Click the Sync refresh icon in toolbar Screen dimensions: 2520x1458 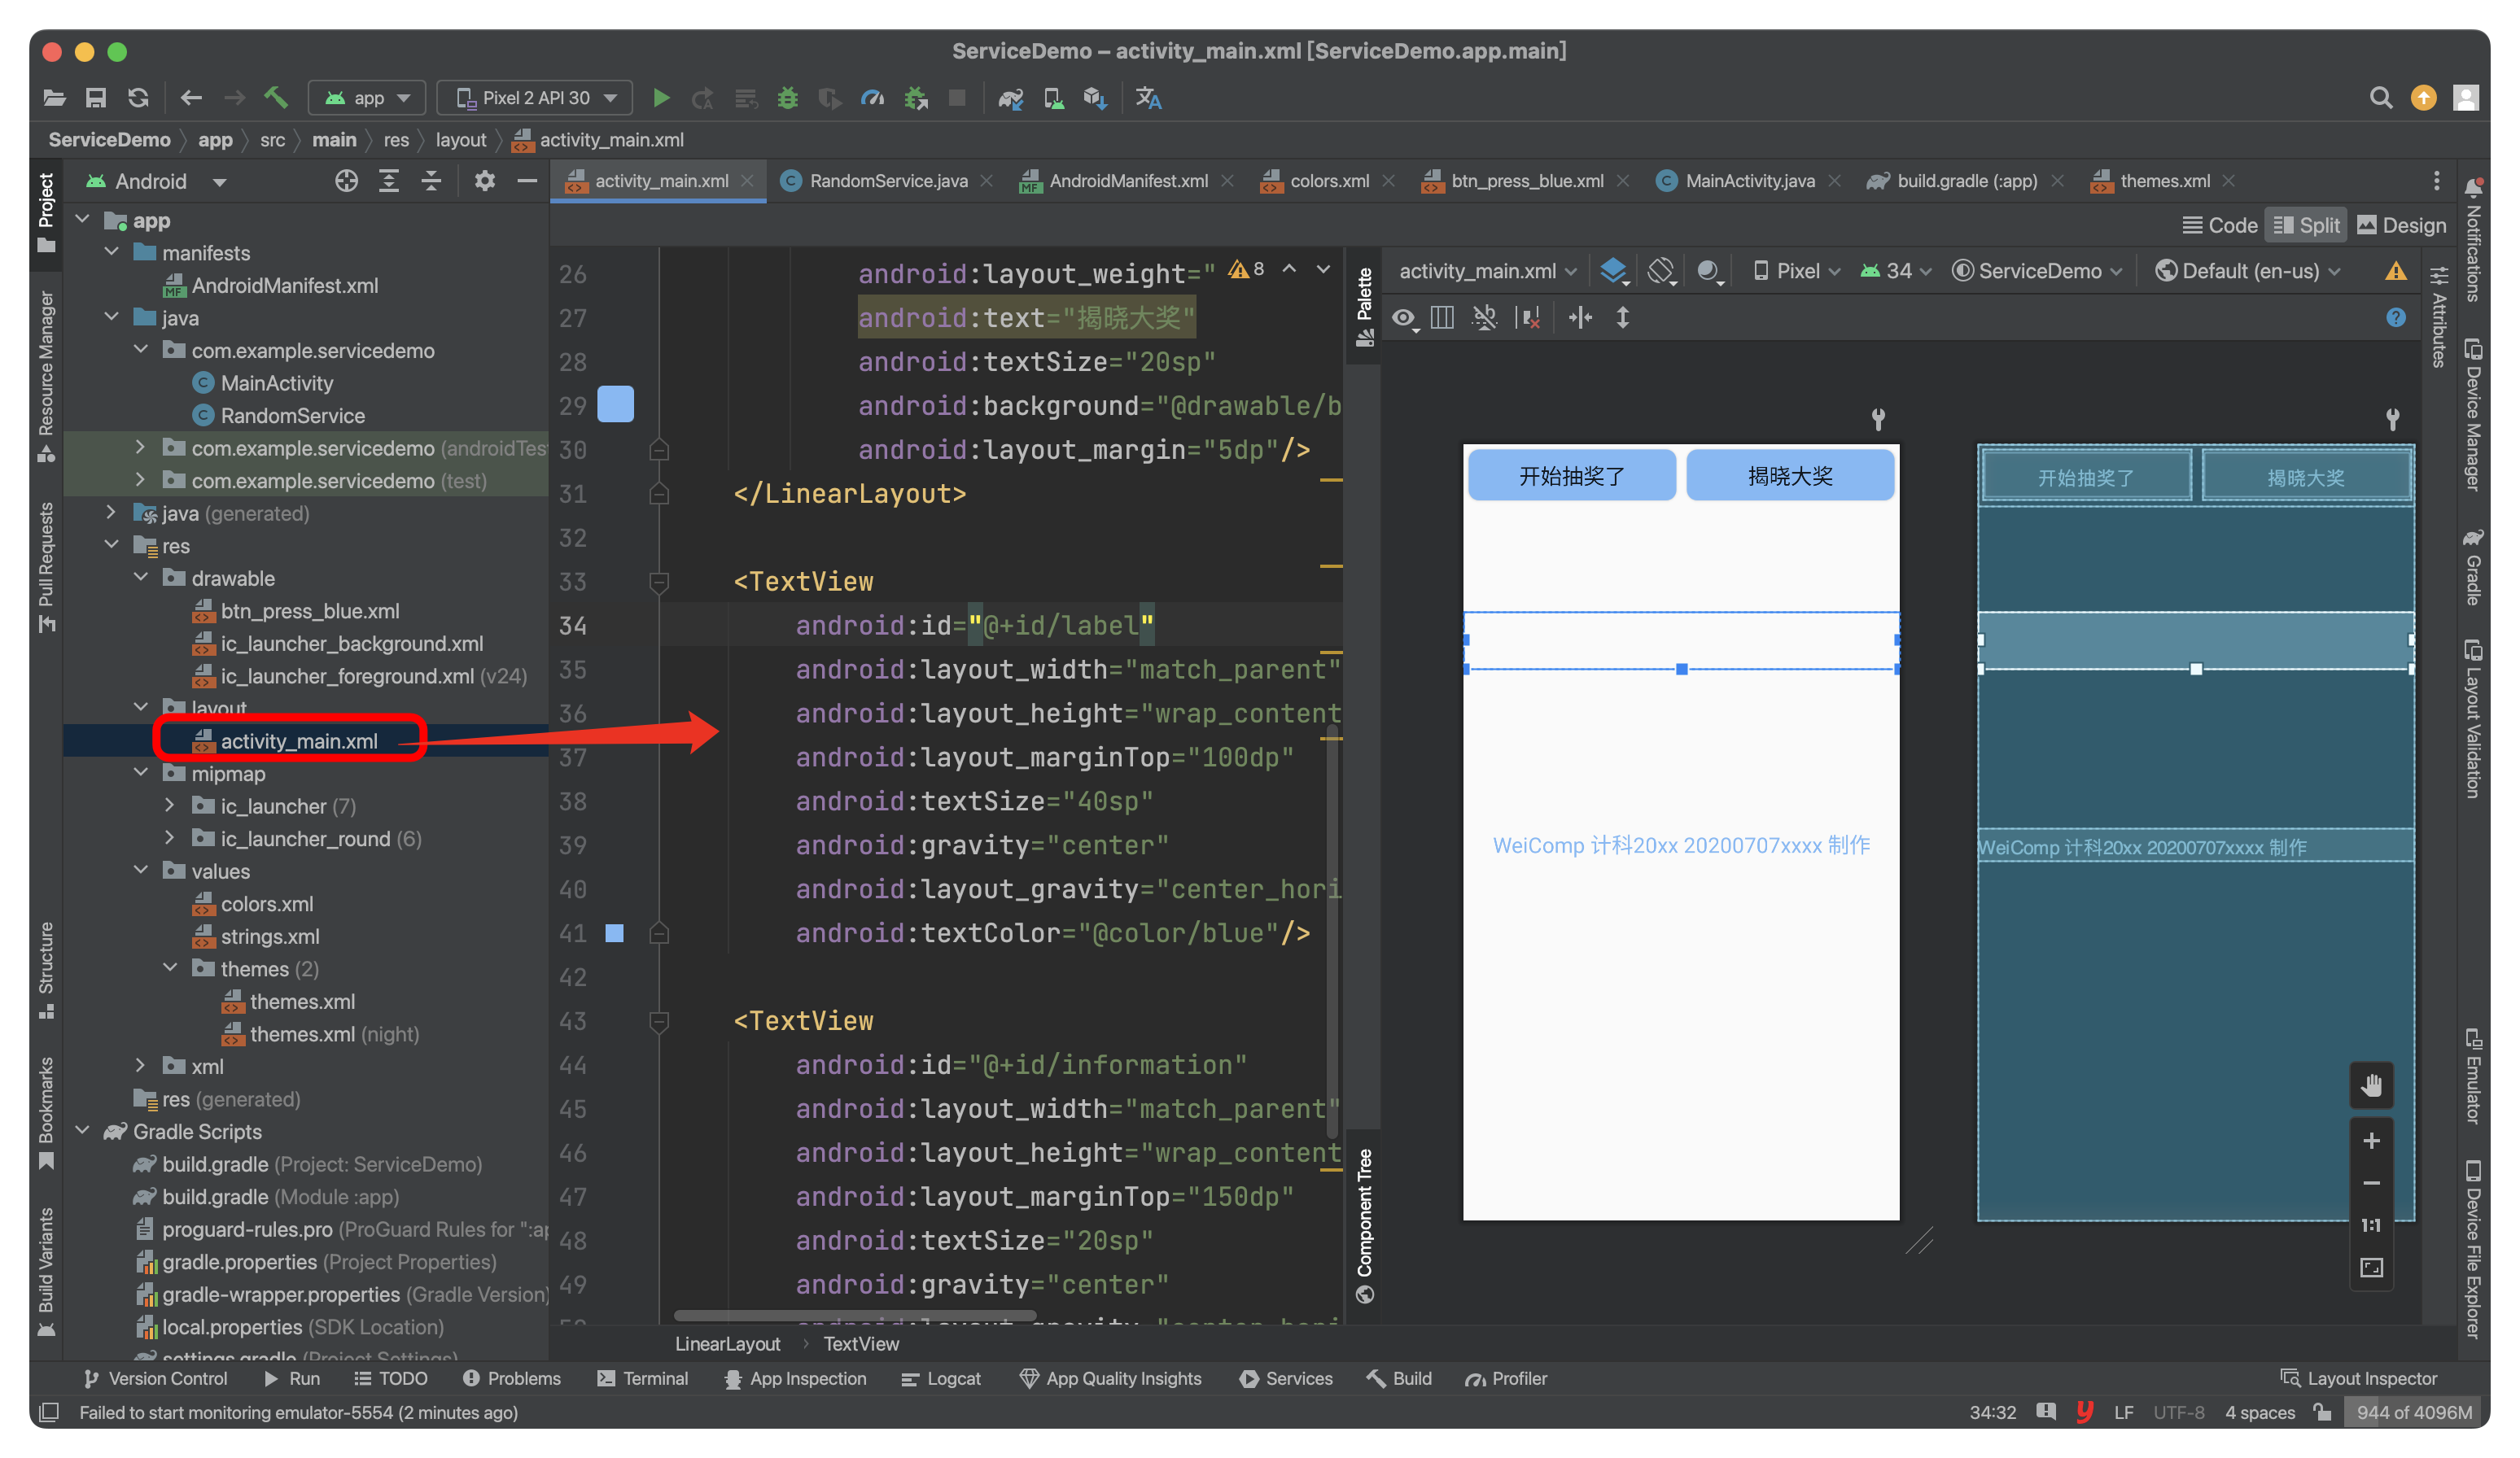click(138, 98)
